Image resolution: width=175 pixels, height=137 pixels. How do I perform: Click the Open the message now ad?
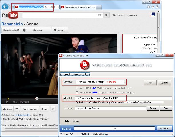point(149,46)
